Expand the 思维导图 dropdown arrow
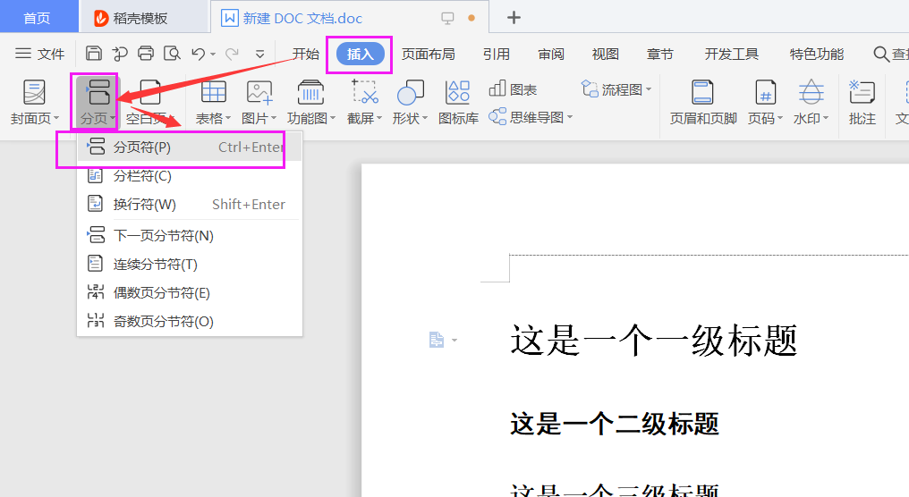Screen dimensions: 909x497 click(x=570, y=117)
